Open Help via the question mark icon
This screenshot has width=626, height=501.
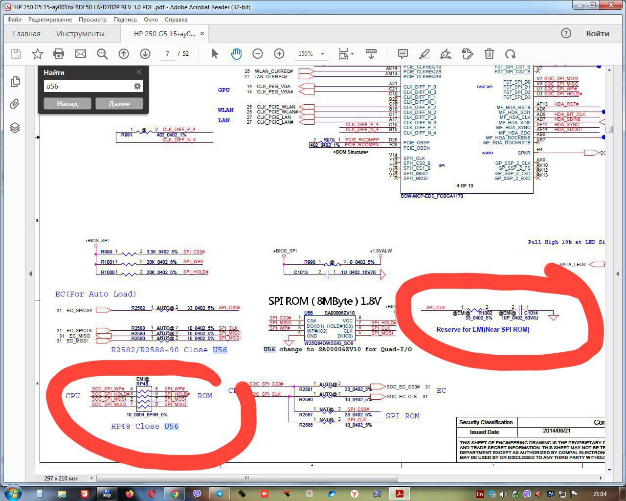tap(566, 33)
